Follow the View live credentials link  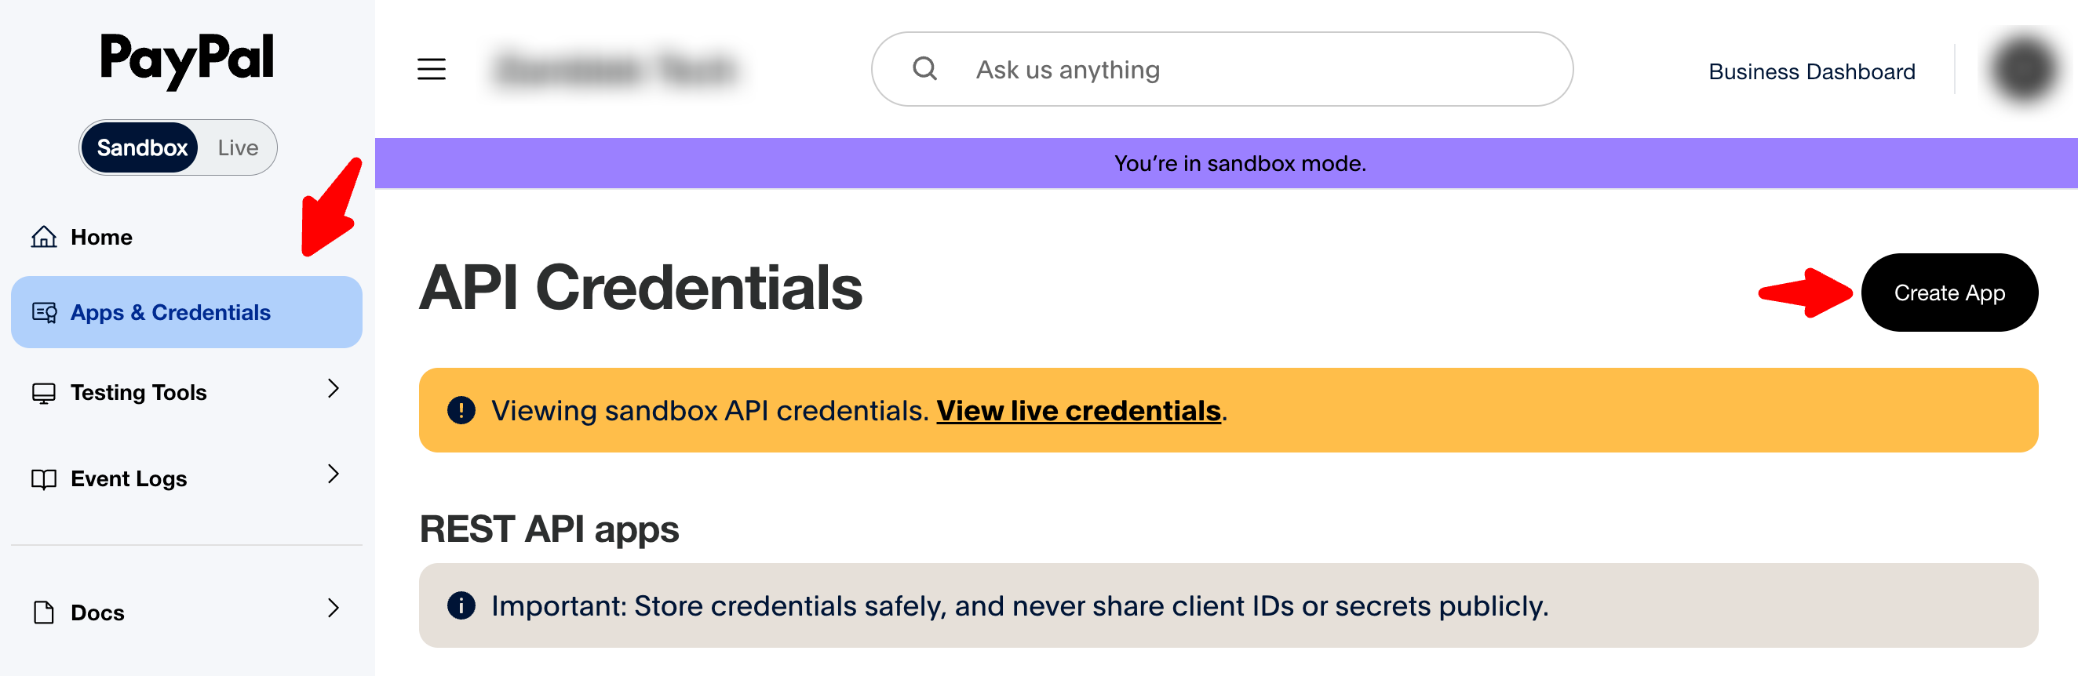pos(1078,411)
